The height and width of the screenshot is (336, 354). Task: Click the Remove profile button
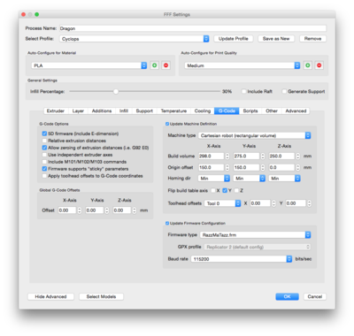click(312, 39)
